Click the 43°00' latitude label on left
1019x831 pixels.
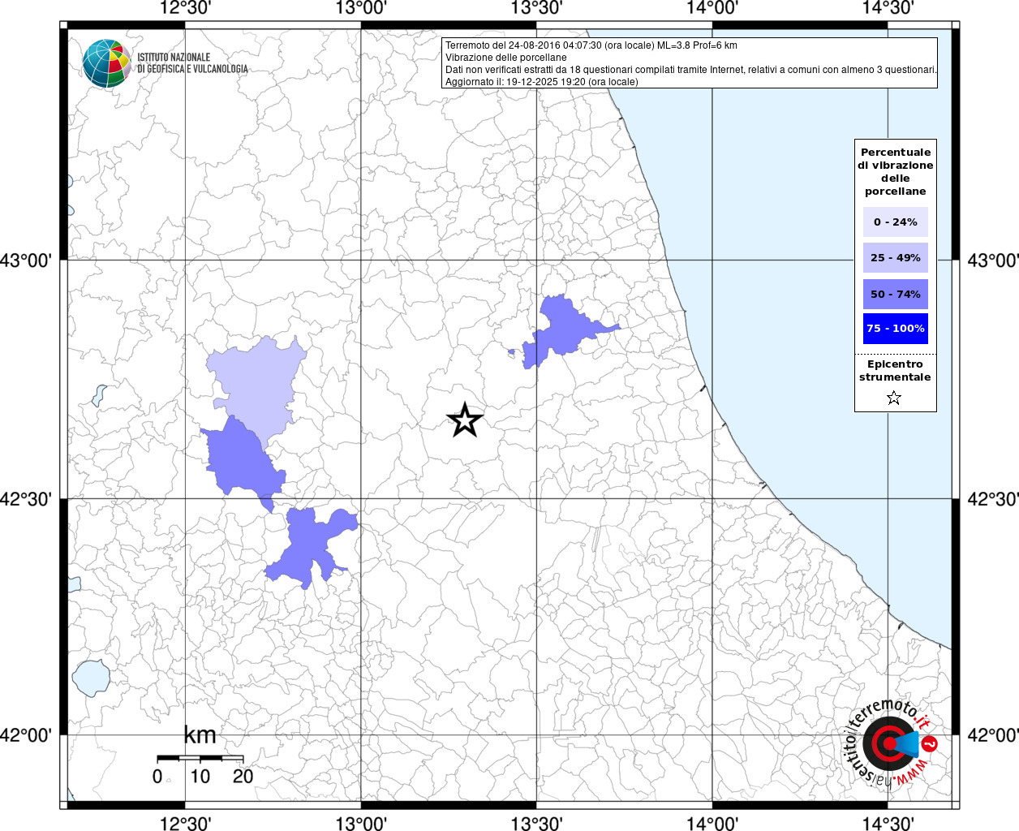coord(31,260)
